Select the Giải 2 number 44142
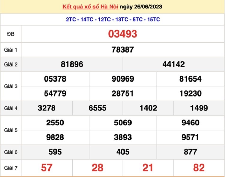225x177 pixels. (174, 64)
